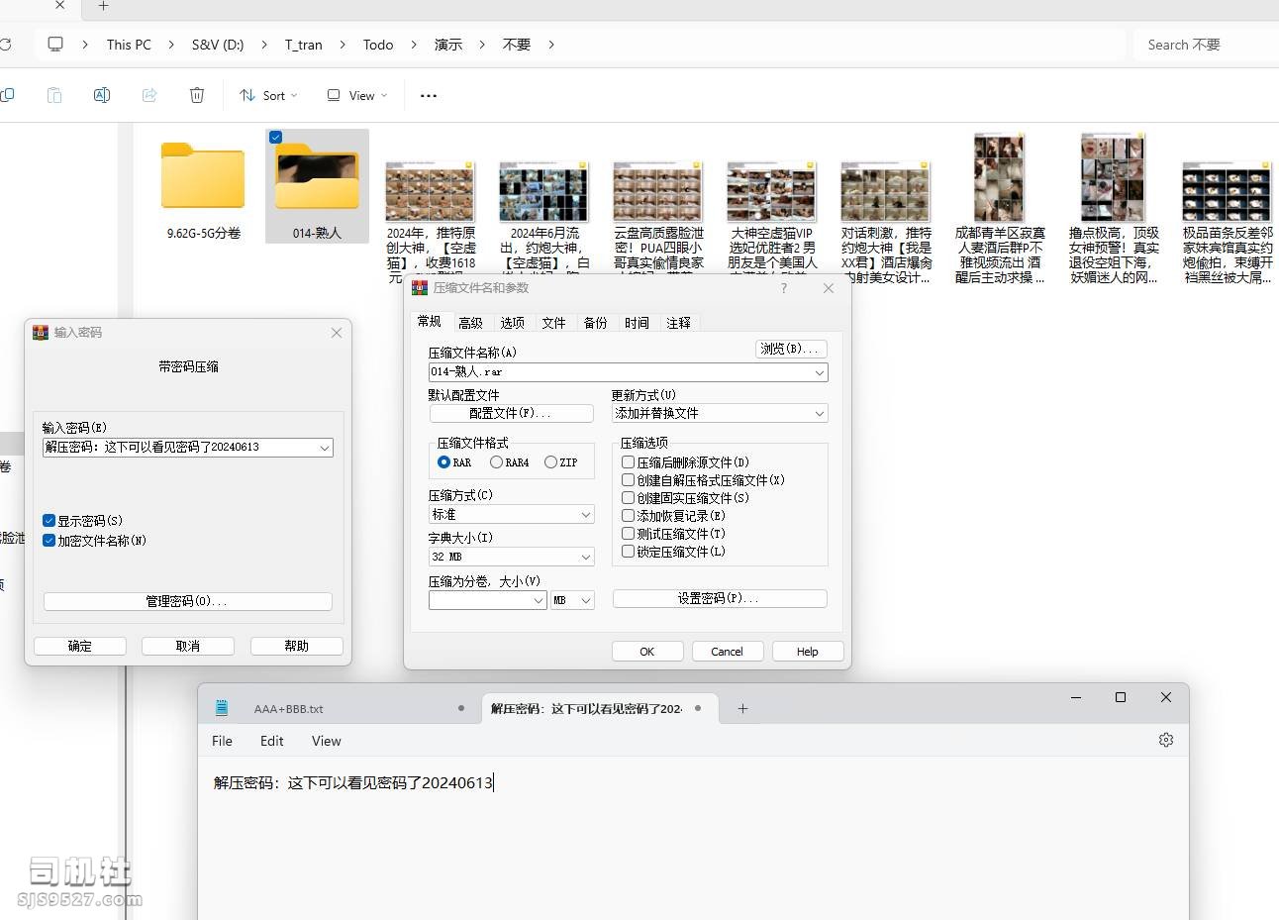Click the WinRAR icon in the 输入密码 title bar
Screen dimensions: 1279x920
tap(41, 333)
